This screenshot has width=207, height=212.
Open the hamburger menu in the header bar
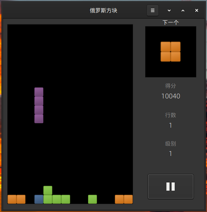coord(153,10)
